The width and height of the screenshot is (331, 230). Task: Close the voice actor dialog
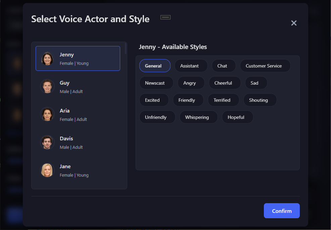294,23
